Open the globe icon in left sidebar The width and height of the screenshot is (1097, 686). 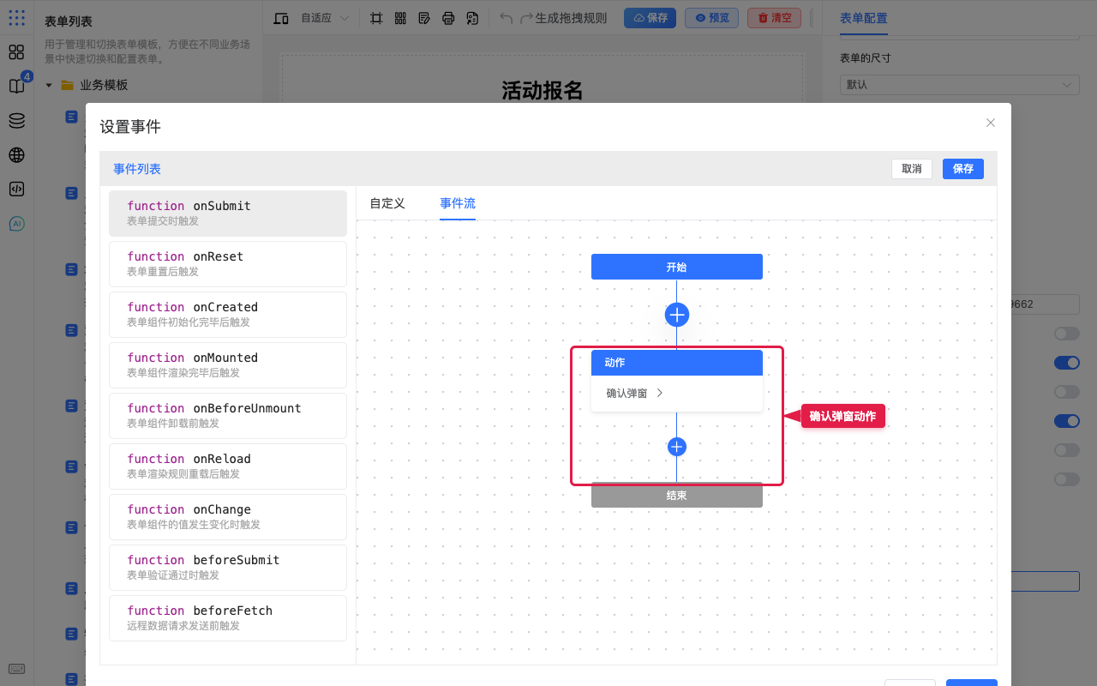pyautogui.click(x=16, y=155)
